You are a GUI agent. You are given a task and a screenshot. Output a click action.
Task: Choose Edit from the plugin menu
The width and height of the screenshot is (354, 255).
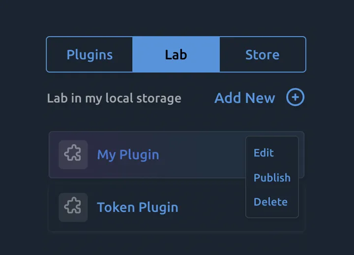point(264,153)
